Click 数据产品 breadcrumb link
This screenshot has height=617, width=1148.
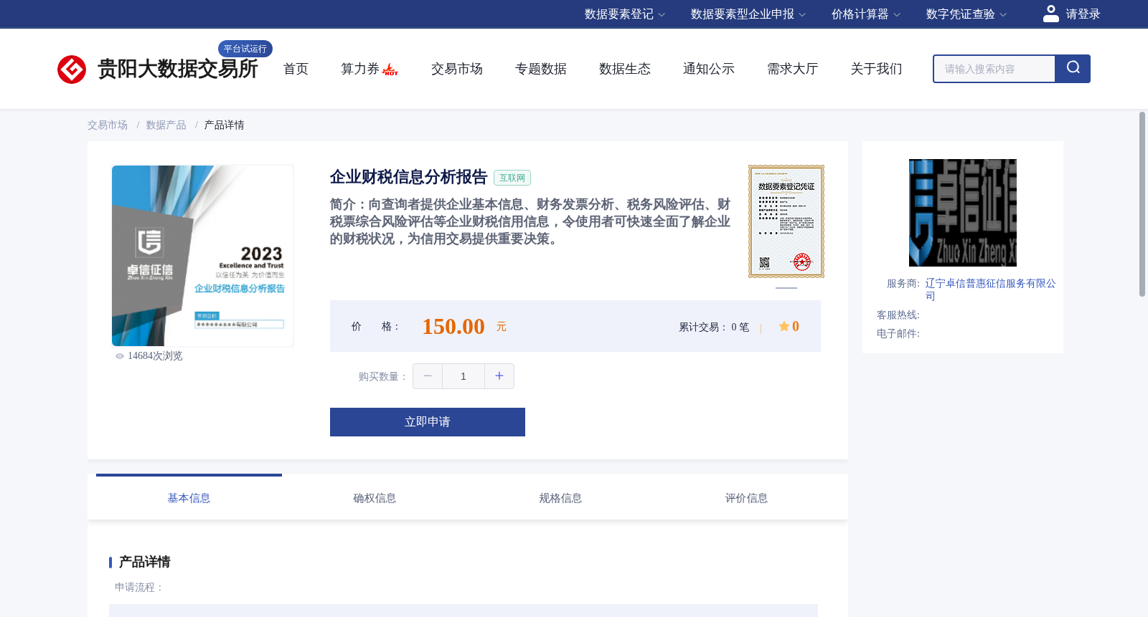point(166,125)
